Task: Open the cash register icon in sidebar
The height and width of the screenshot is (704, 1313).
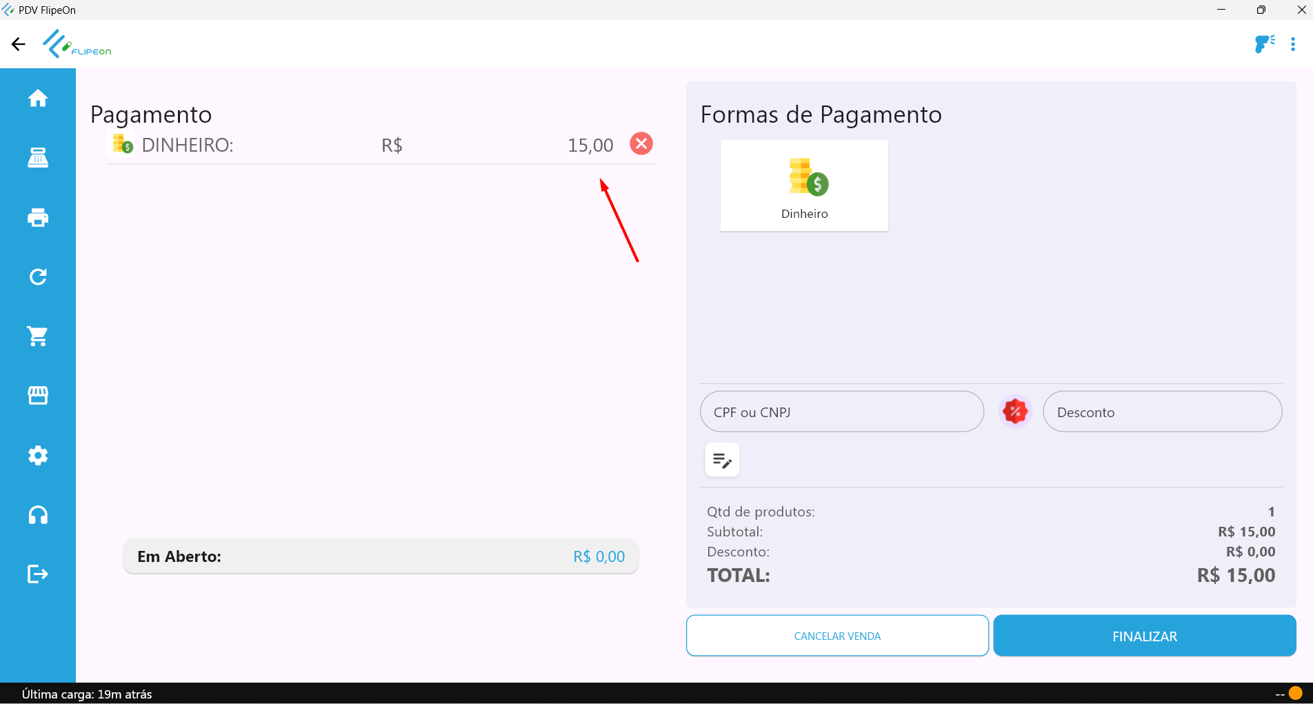Action: pos(38,158)
